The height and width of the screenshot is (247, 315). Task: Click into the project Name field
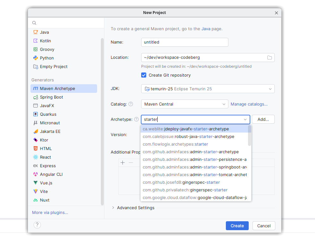click(184, 42)
